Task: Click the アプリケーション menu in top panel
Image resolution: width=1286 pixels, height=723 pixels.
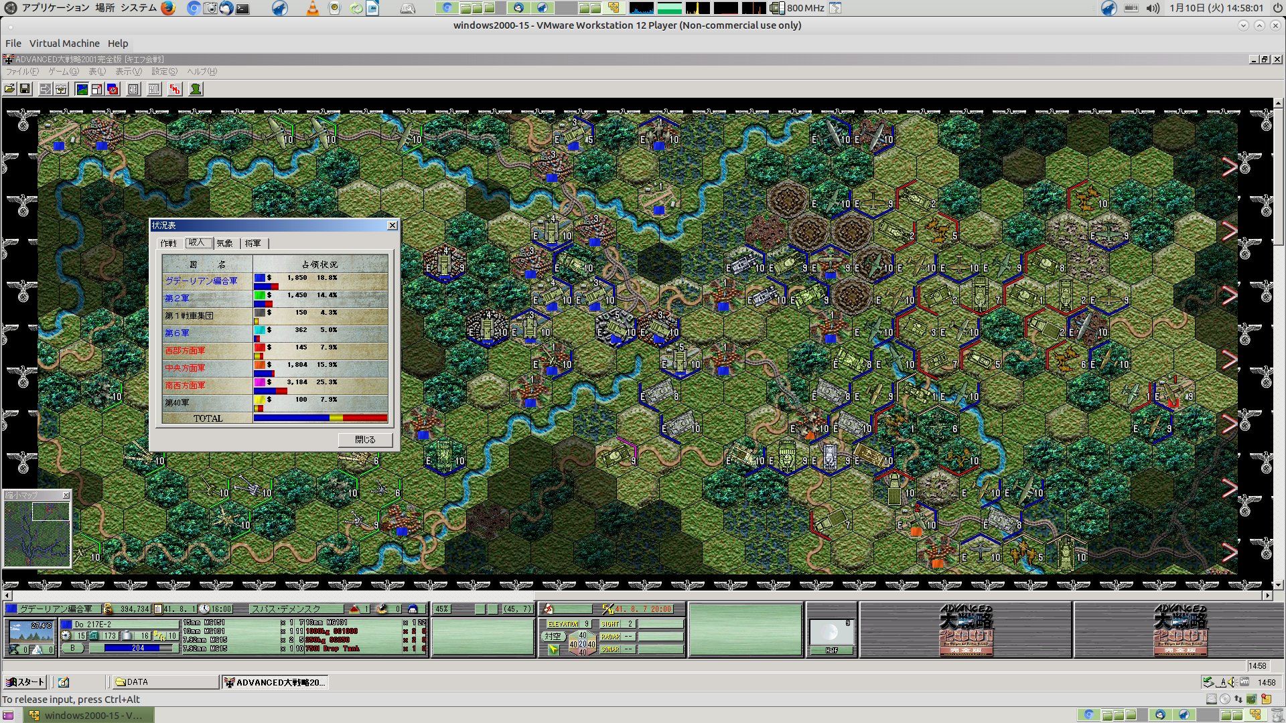Action: point(55,8)
